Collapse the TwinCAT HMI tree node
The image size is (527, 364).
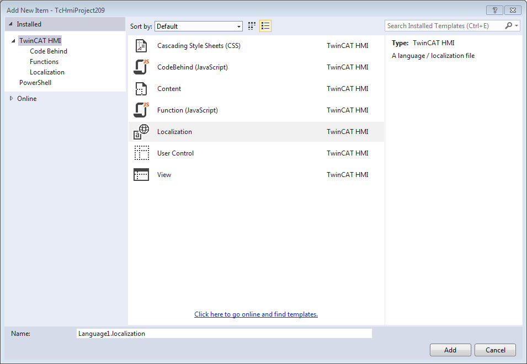click(x=13, y=41)
